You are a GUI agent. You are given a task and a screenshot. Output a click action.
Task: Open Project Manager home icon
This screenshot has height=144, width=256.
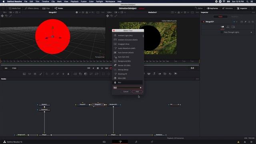(245, 142)
